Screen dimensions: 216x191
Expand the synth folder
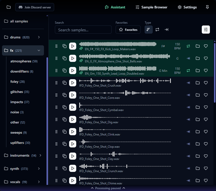[39, 169]
